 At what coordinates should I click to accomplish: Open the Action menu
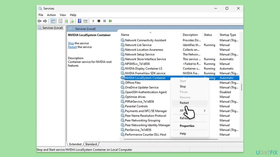pos(51,15)
